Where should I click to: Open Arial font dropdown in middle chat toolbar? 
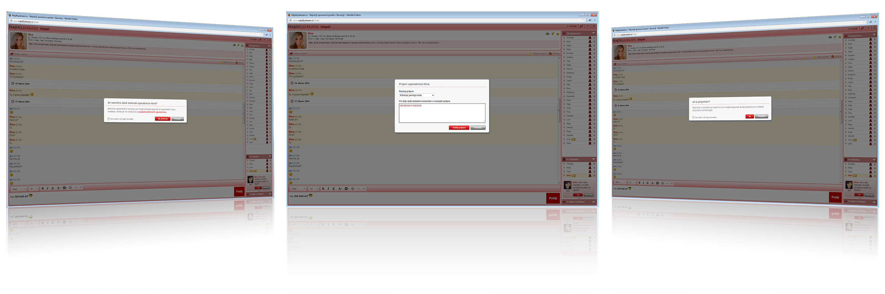pyautogui.click(x=298, y=189)
